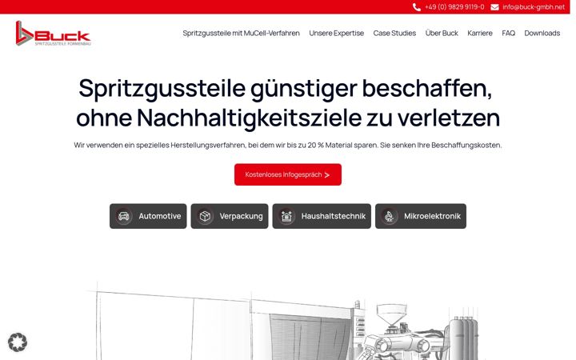Click the arrow on Kostenloses Infogespräch button
This screenshot has width=576, height=360.
(327, 175)
